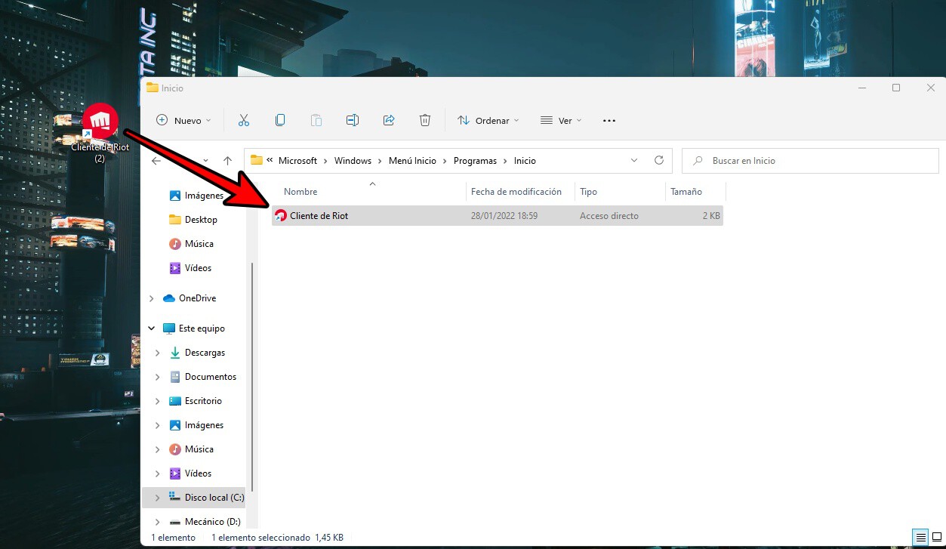Click the Cut icon in the toolbar
The width and height of the screenshot is (946, 549).
pyautogui.click(x=243, y=119)
